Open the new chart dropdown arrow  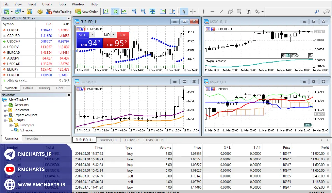(11, 12)
